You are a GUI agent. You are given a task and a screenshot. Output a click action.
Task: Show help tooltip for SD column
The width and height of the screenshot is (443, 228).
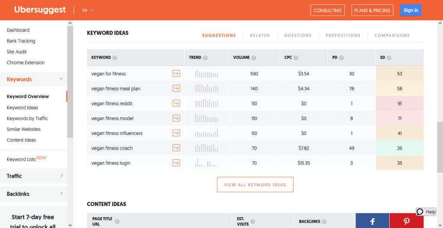389,58
